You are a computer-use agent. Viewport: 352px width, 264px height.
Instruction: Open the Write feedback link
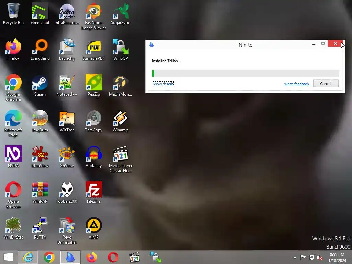297,84
